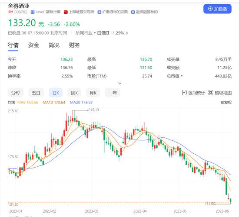
Task: Click the 成交量 value 8.45万手
Action: click(223, 59)
